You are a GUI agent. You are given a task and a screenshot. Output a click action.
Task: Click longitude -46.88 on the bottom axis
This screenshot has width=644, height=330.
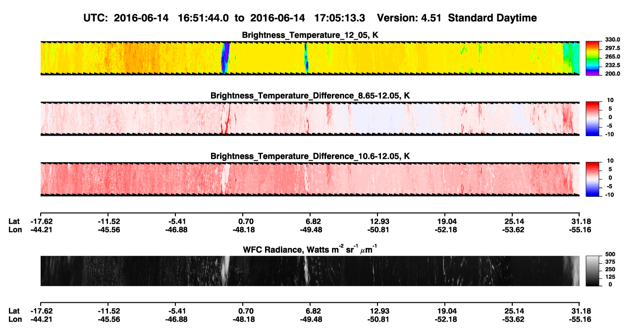[176, 319]
